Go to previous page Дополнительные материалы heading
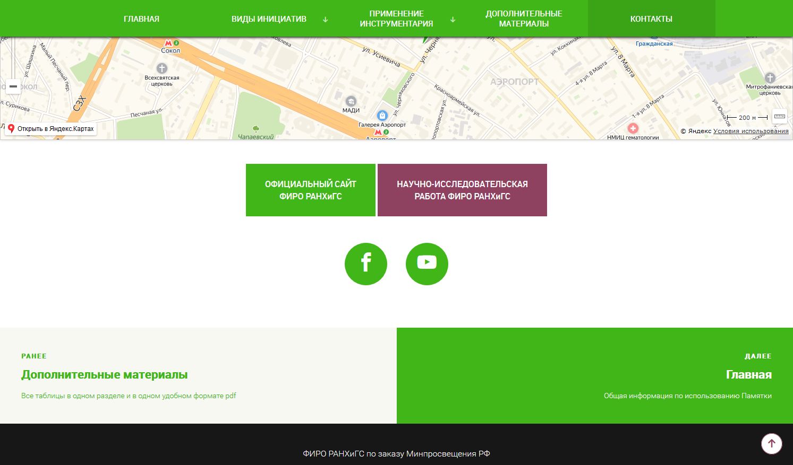Screen dimensions: 793x465 [105, 375]
